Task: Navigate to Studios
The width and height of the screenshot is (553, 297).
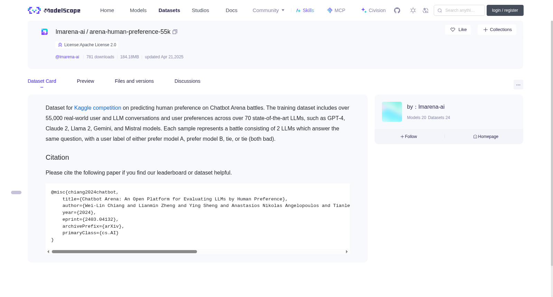Action: tap(200, 10)
